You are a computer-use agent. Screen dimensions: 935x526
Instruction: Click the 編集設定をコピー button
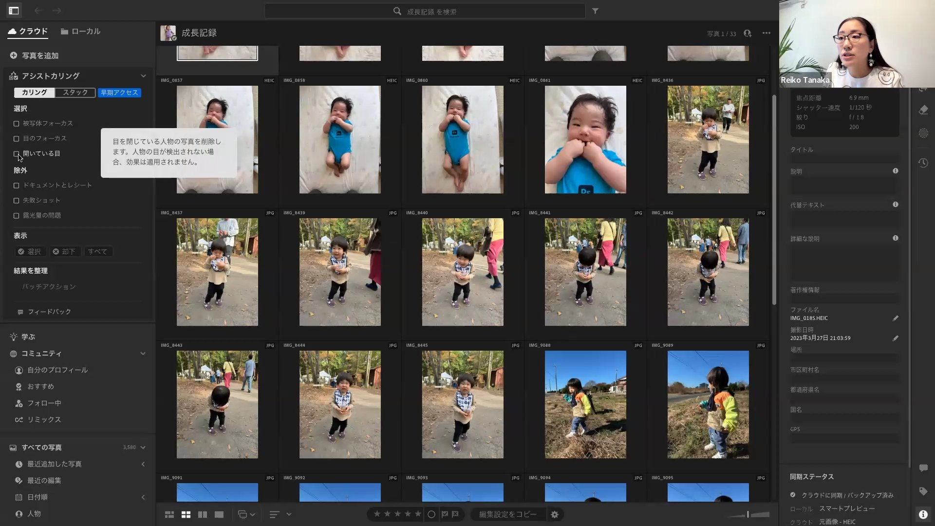coord(507,514)
